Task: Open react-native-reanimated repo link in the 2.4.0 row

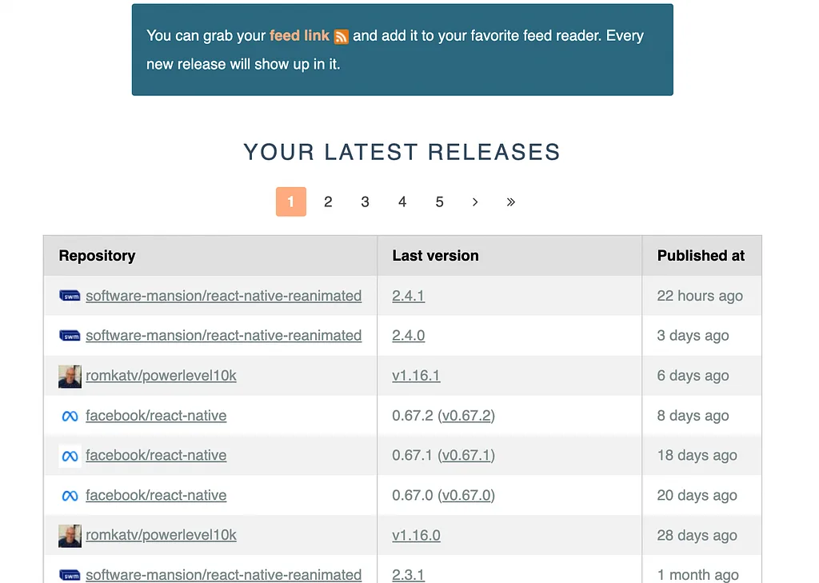Action: pos(224,335)
